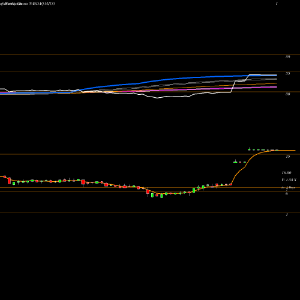
Task: Click the 39 price axis label
Action: [x=287, y=57]
